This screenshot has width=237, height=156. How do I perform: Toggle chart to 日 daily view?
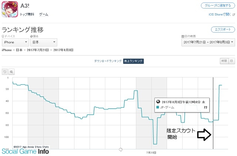(231, 61)
